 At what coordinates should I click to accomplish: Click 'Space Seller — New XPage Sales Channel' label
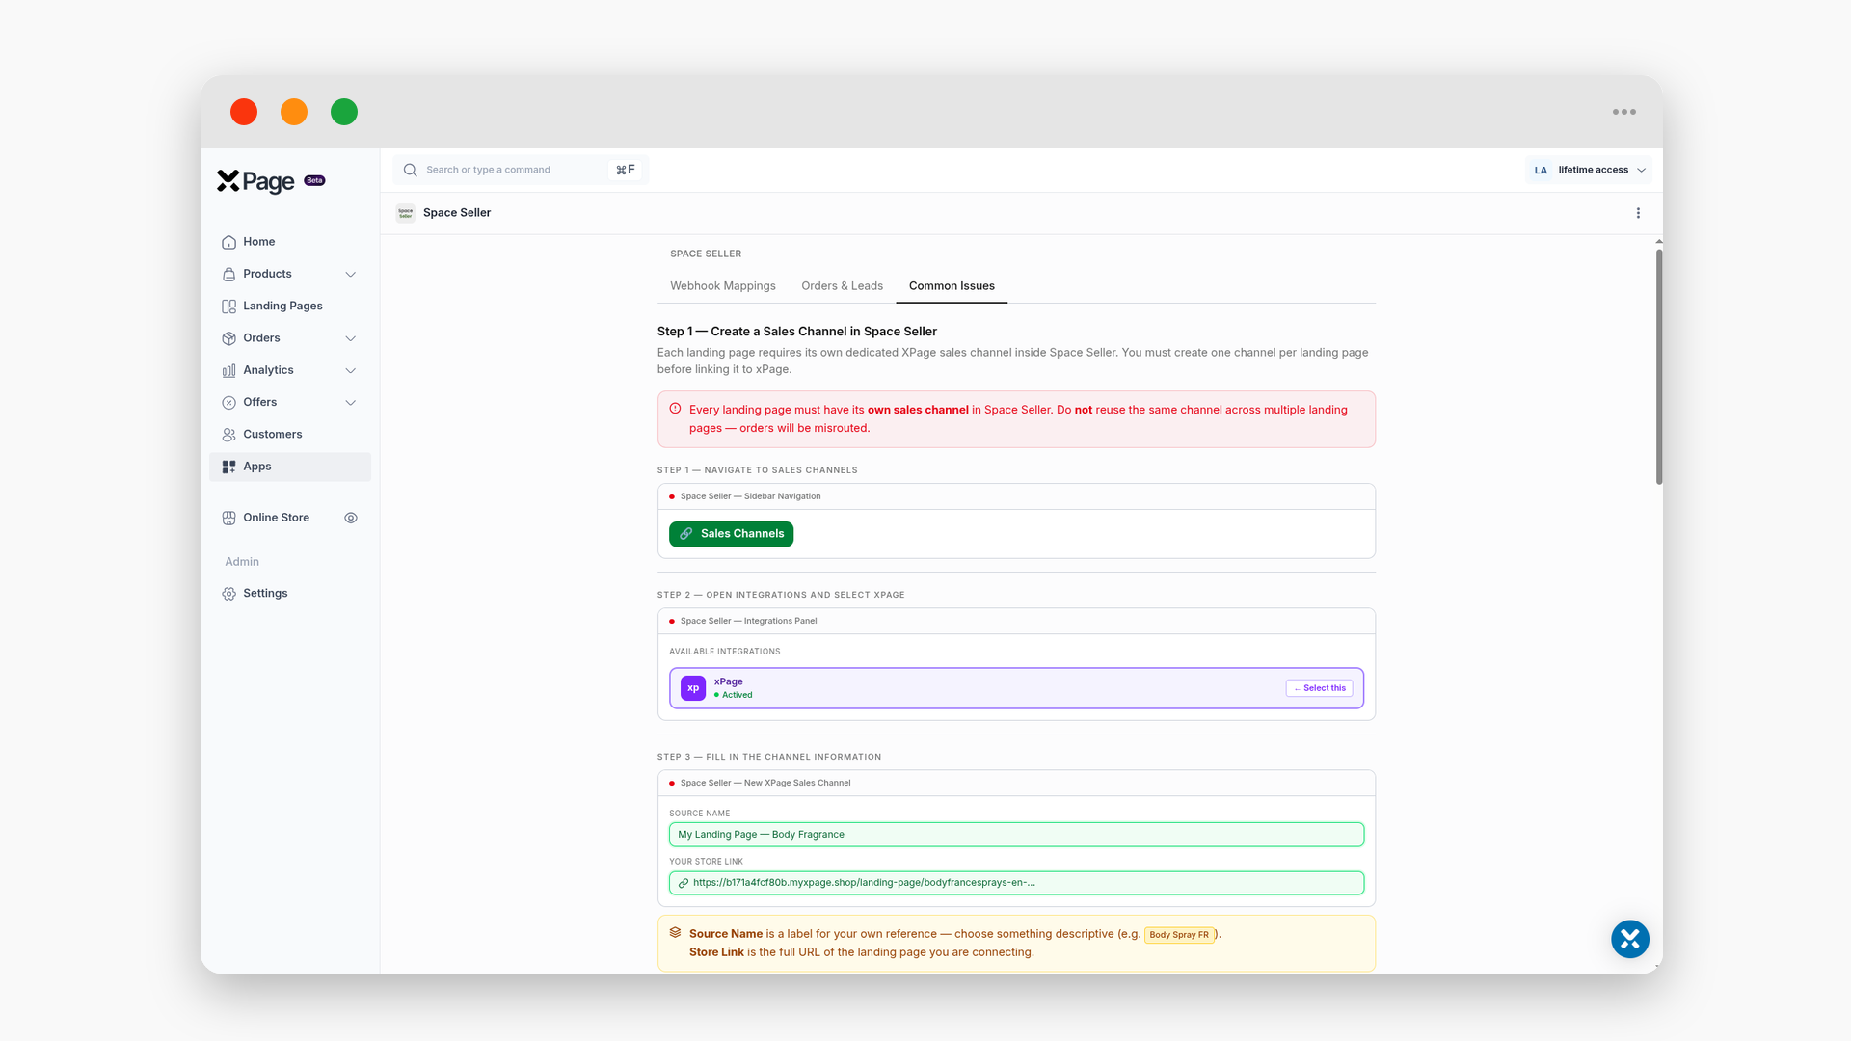[x=765, y=783]
